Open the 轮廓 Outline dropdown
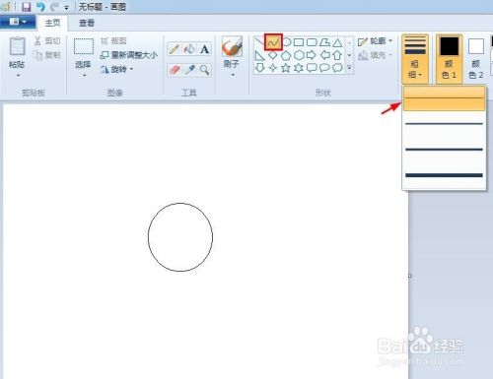The width and height of the screenshot is (493, 379). tap(375, 41)
